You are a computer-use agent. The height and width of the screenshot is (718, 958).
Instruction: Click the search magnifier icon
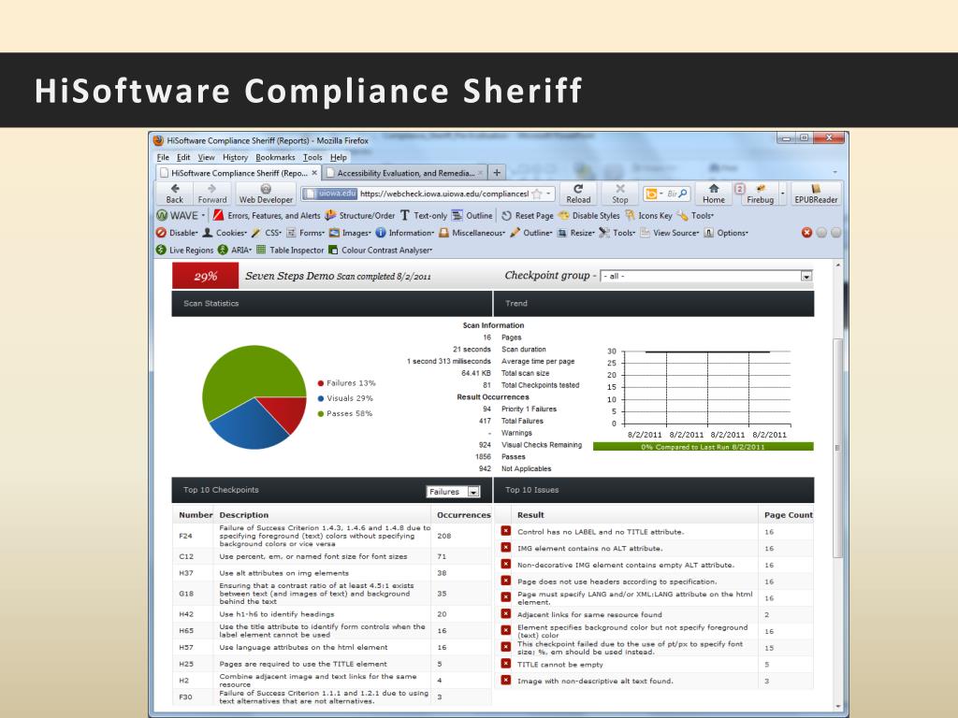click(x=682, y=194)
